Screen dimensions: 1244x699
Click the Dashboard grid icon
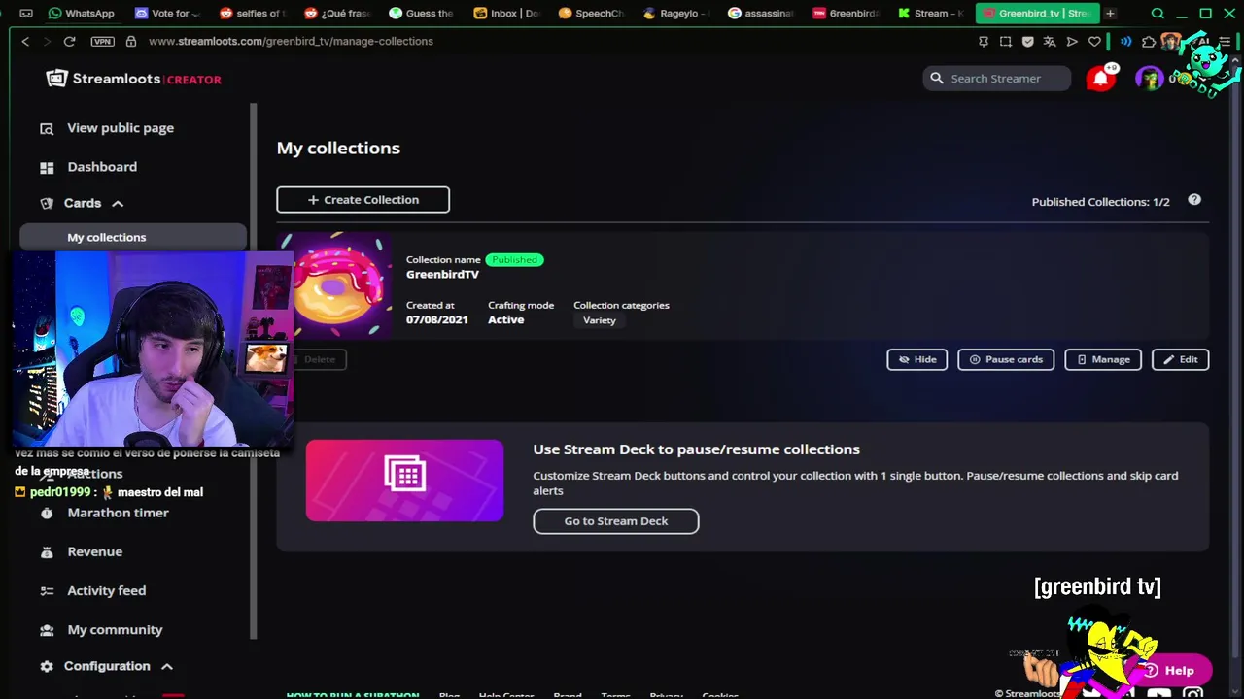click(47, 167)
